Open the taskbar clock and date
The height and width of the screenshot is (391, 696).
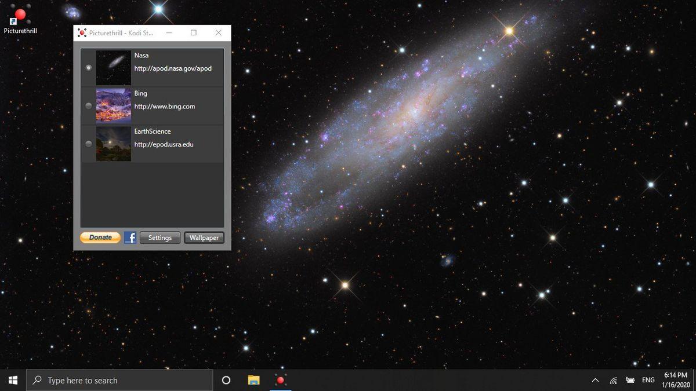(x=676, y=380)
